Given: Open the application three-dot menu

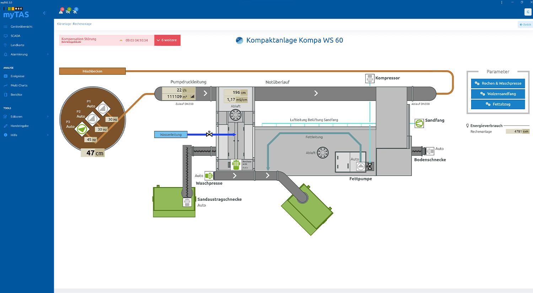Looking at the screenshot, I should click(x=502, y=2).
